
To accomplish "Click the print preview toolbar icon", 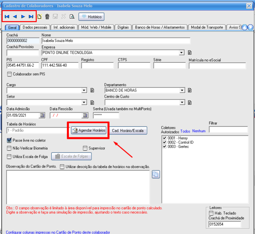I will click(72, 16).
